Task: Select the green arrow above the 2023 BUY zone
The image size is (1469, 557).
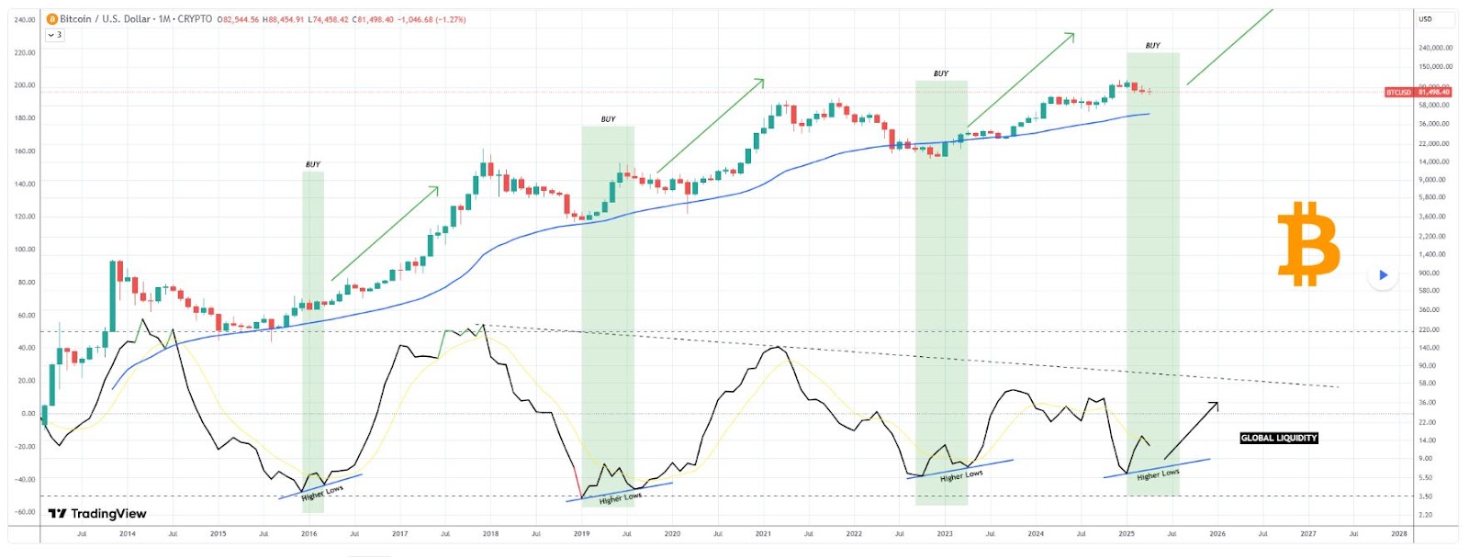Action: [x=1021, y=80]
